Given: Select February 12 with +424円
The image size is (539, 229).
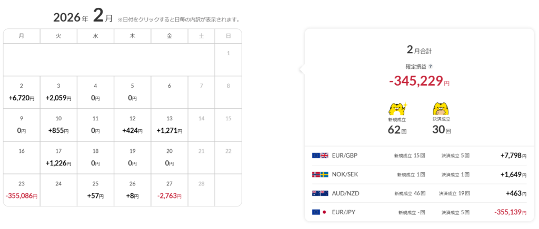Looking at the screenshot, I should click(x=132, y=125).
